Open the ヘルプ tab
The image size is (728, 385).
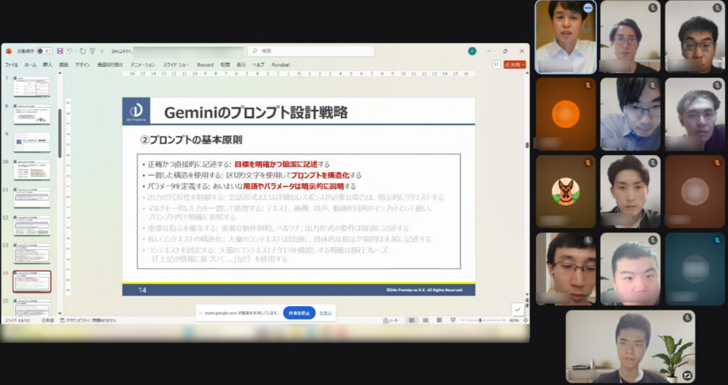pyautogui.click(x=259, y=65)
